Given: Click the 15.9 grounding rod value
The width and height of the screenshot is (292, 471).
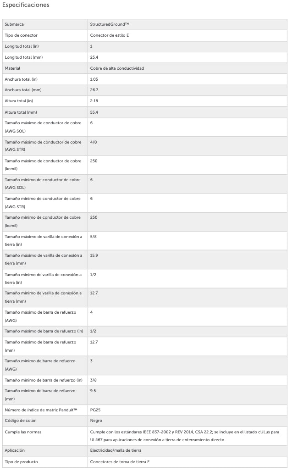Looking at the screenshot, I should pos(94,255).
